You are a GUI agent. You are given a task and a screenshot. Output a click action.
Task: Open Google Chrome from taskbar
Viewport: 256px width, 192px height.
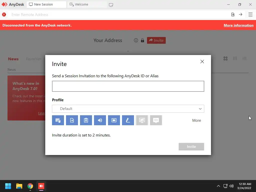click(x=30, y=186)
